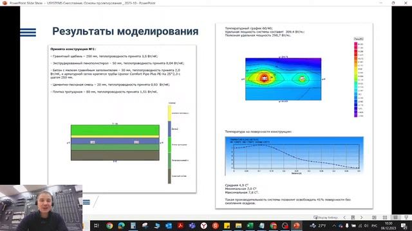The width and height of the screenshot is (412, 231).
Task: Open the Outlook taskbar icon
Action: click(169, 225)
